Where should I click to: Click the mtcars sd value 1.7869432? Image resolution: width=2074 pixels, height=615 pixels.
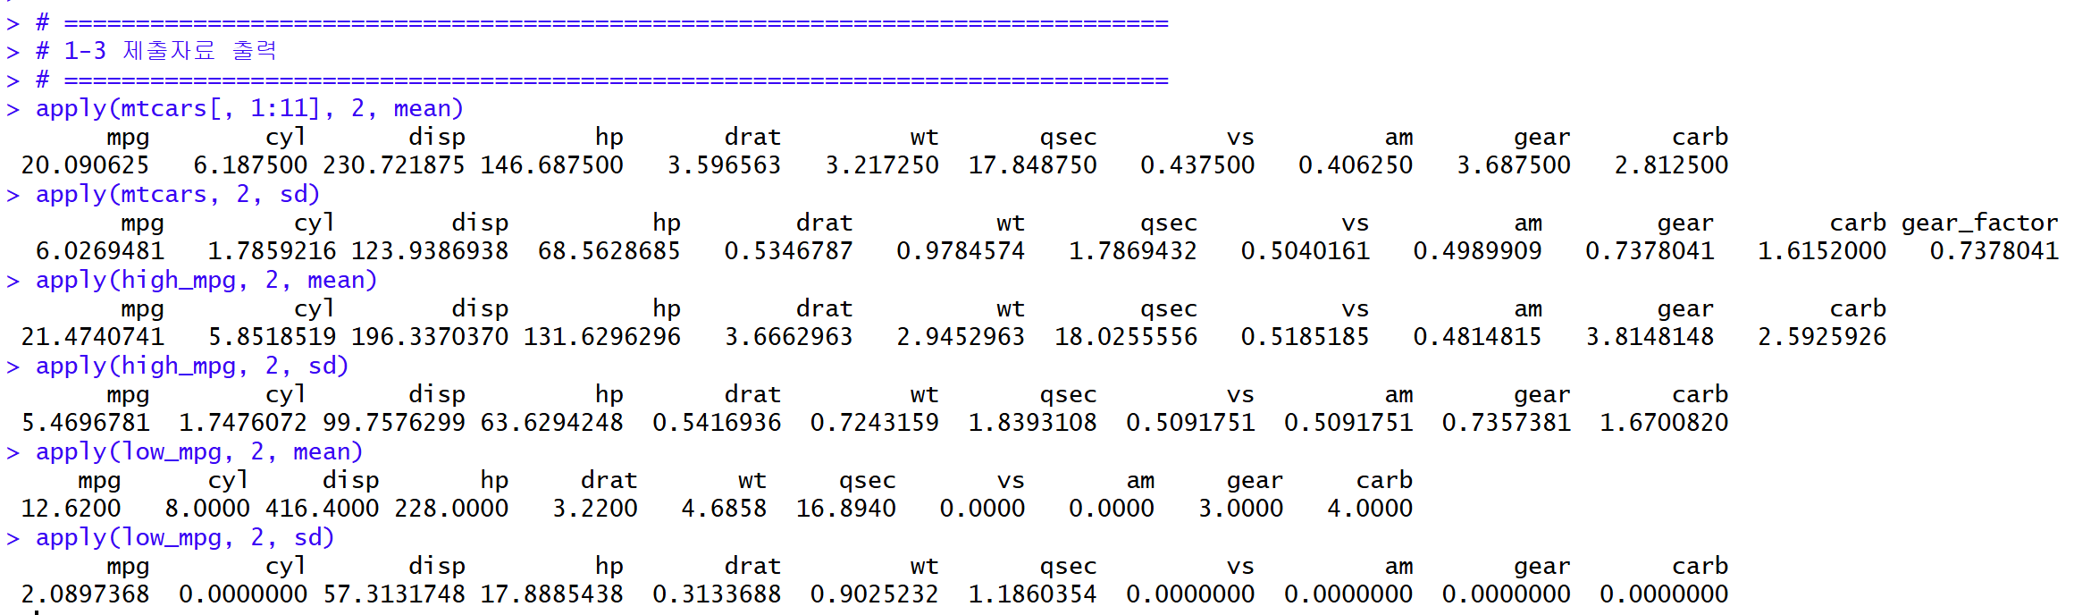[1133, 251]
